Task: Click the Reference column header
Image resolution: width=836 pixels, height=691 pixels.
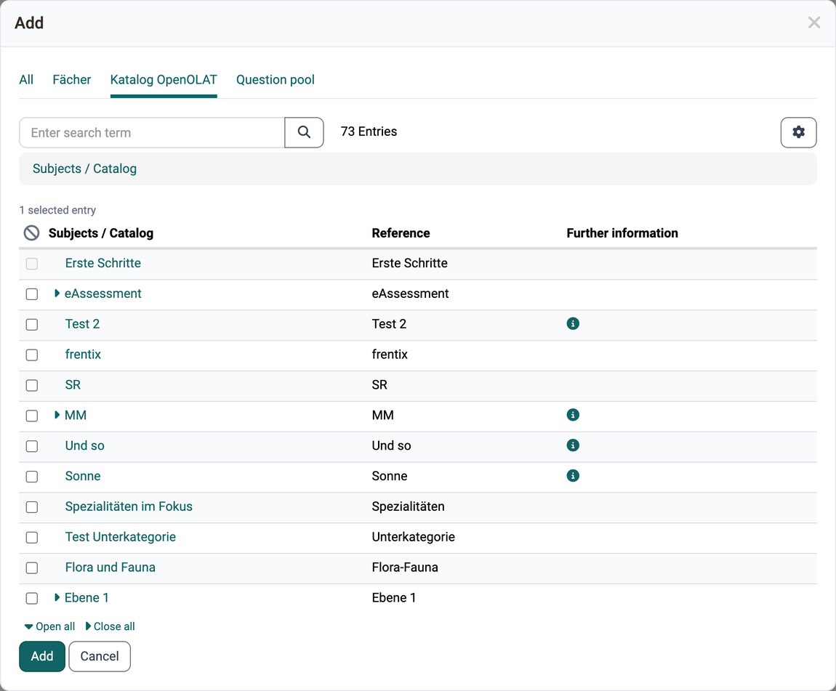Action: coord(401,233)
